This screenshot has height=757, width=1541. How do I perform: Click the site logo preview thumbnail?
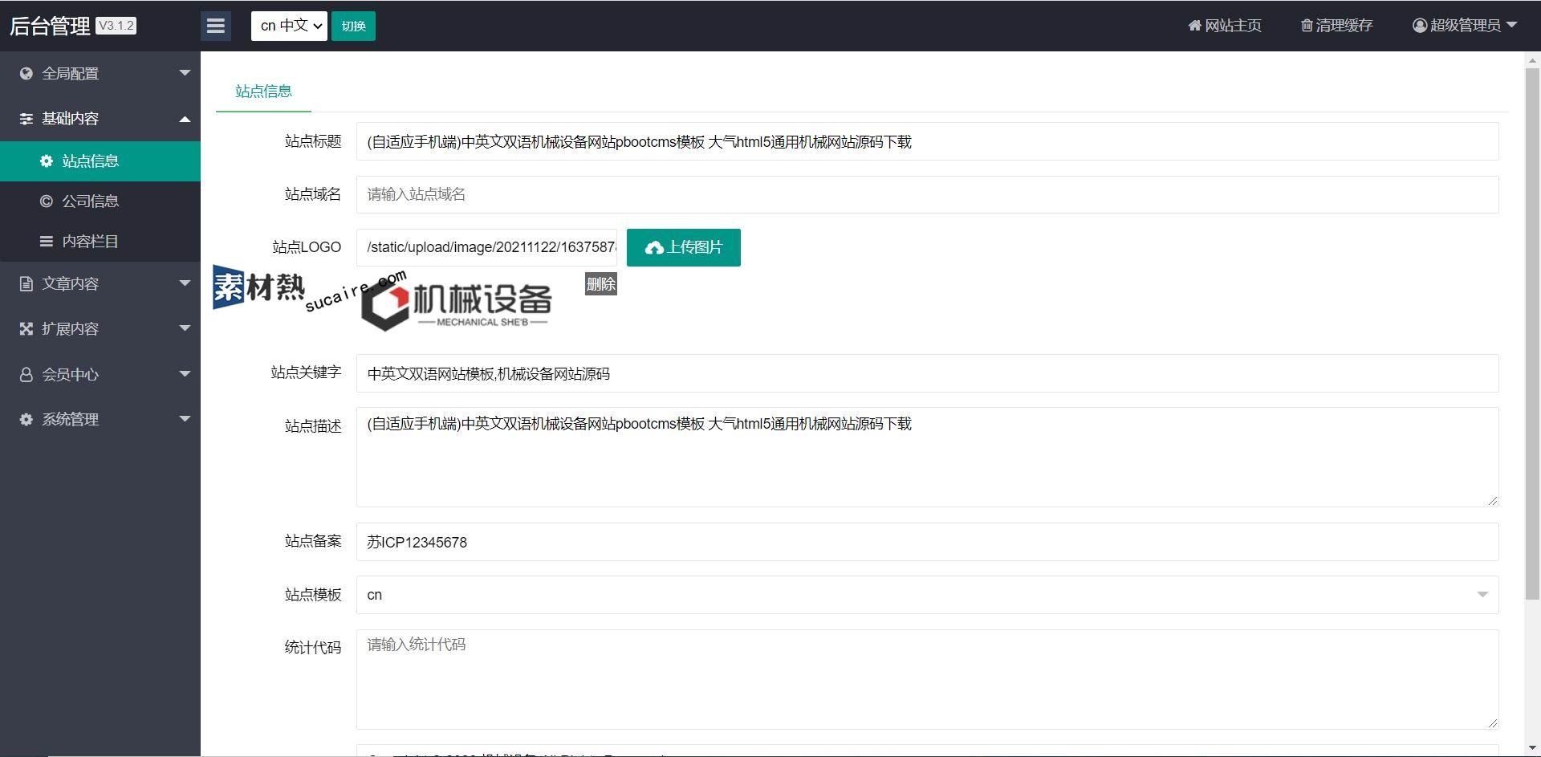point(456,305)
